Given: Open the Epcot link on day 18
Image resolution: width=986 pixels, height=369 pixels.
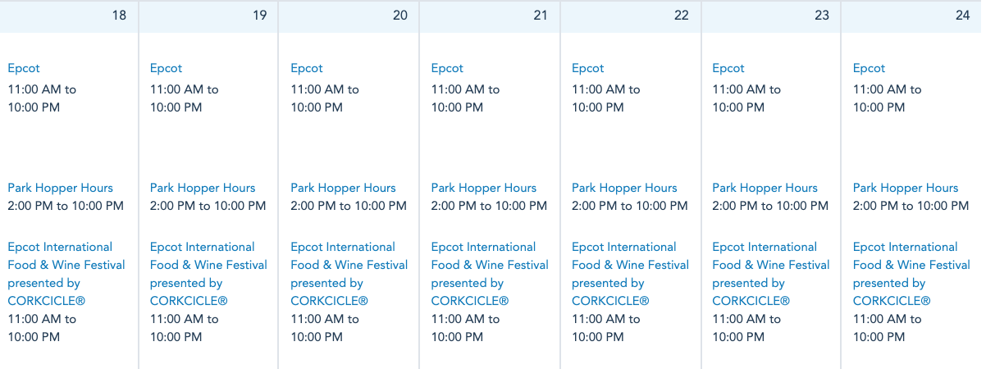Looking at the screenshot, I should pos(24,68).
